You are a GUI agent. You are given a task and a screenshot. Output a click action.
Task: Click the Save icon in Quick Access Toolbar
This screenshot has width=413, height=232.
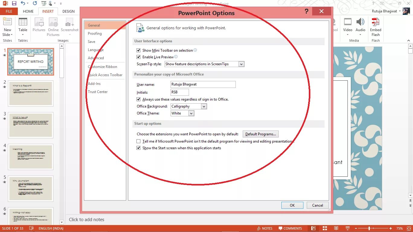click(x=14, y=3)
